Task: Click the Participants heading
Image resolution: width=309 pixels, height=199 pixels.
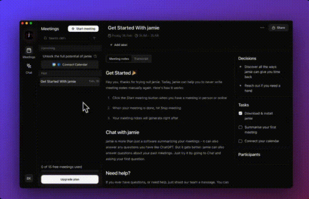Action: coord(249,155)
